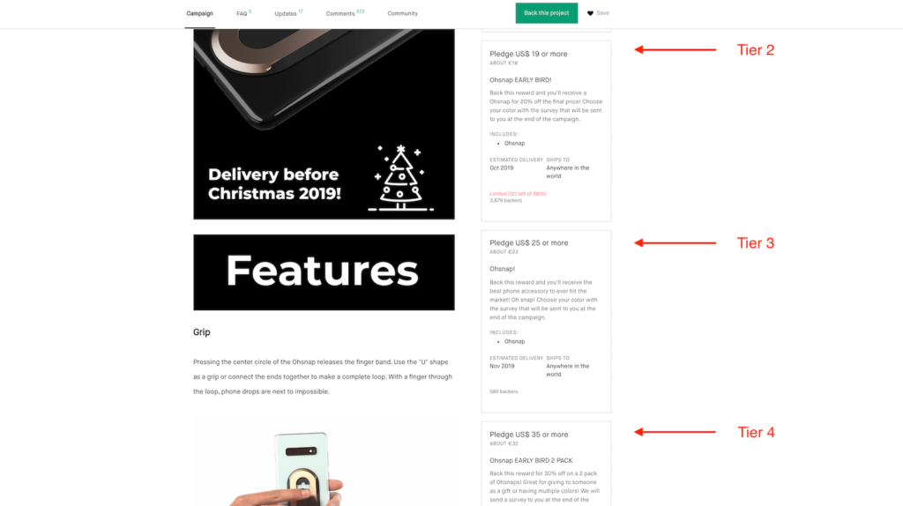View the Comments tab

[x=345, y=13]
